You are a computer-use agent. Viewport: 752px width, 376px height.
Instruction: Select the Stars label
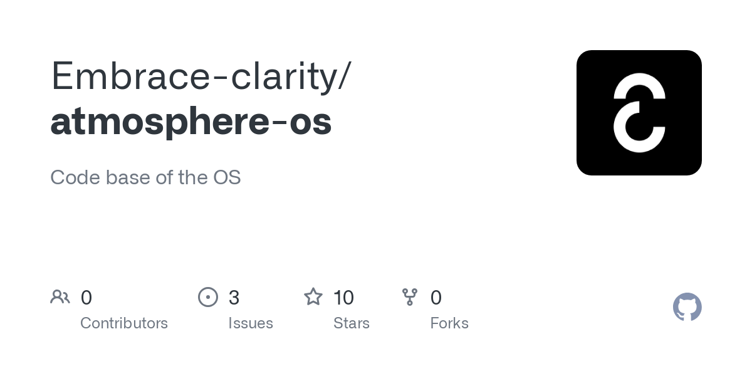(x=352, y=323)
